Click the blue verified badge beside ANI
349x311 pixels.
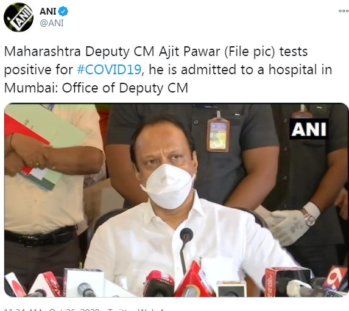[63, 11]
